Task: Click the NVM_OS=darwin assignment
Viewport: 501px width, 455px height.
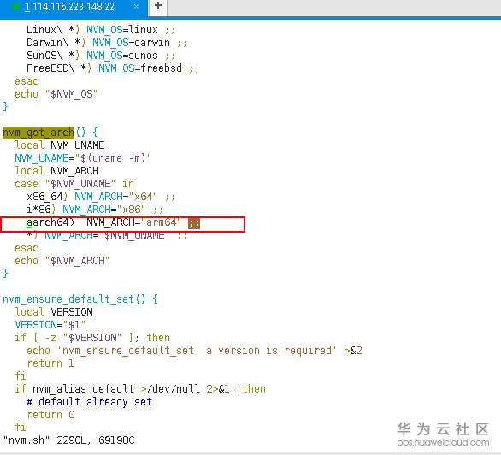Action: [131, 43]
